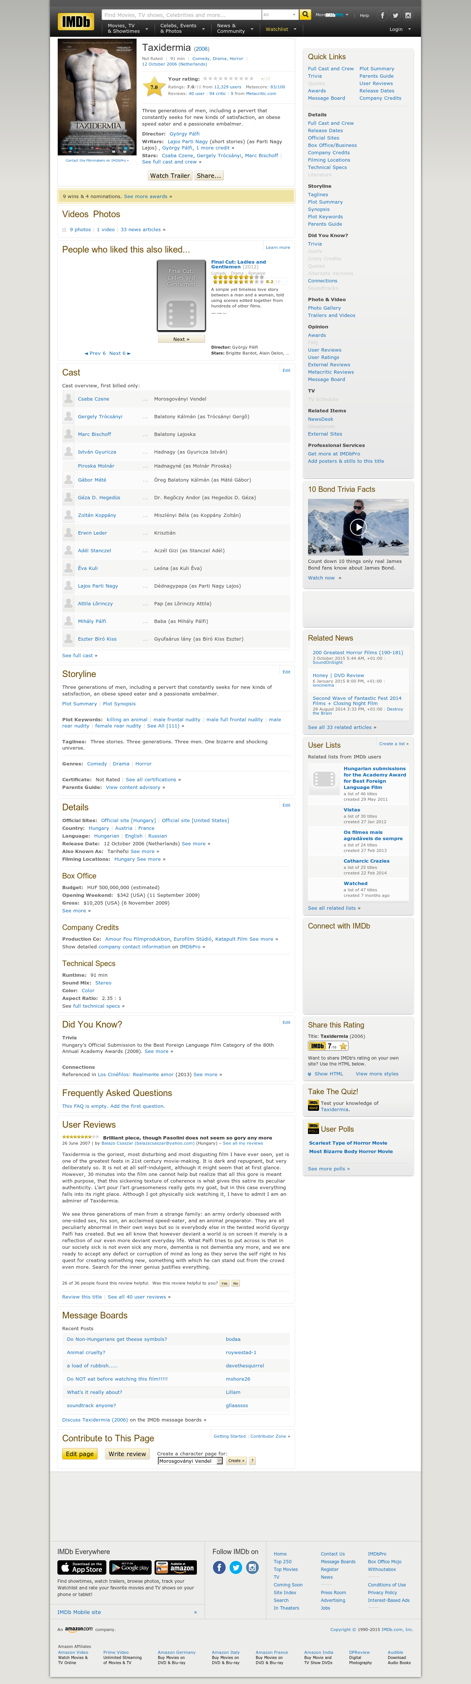Mark the review not helpful with No
471x1684 pixels.
point(236,1283)
